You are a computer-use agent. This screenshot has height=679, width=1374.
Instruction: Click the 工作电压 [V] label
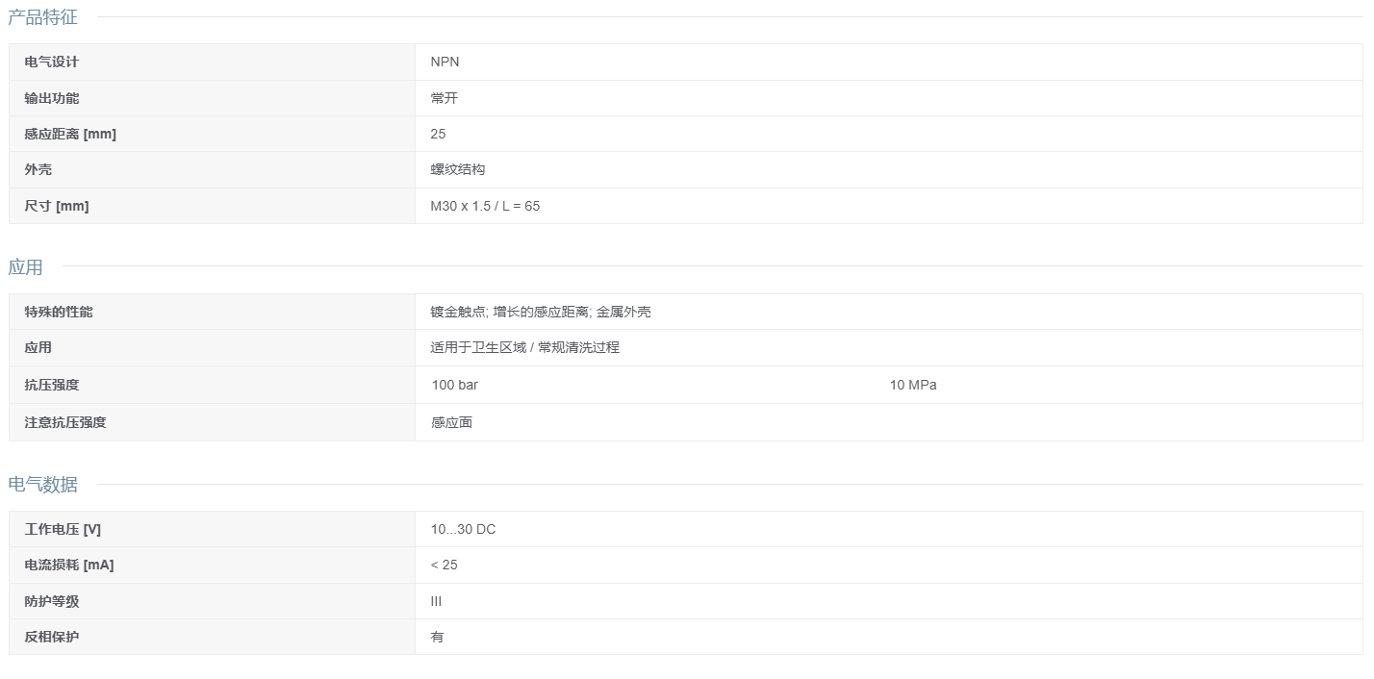63,529
